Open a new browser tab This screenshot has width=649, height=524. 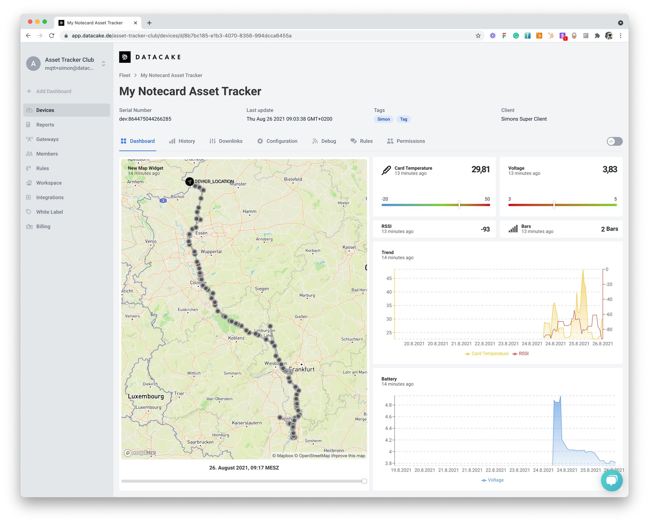pos(149,23)
